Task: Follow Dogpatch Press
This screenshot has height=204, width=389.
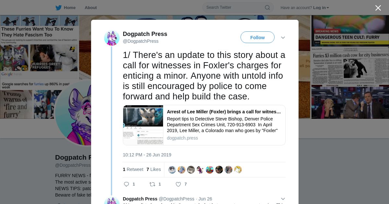Action: click(257, 38)
